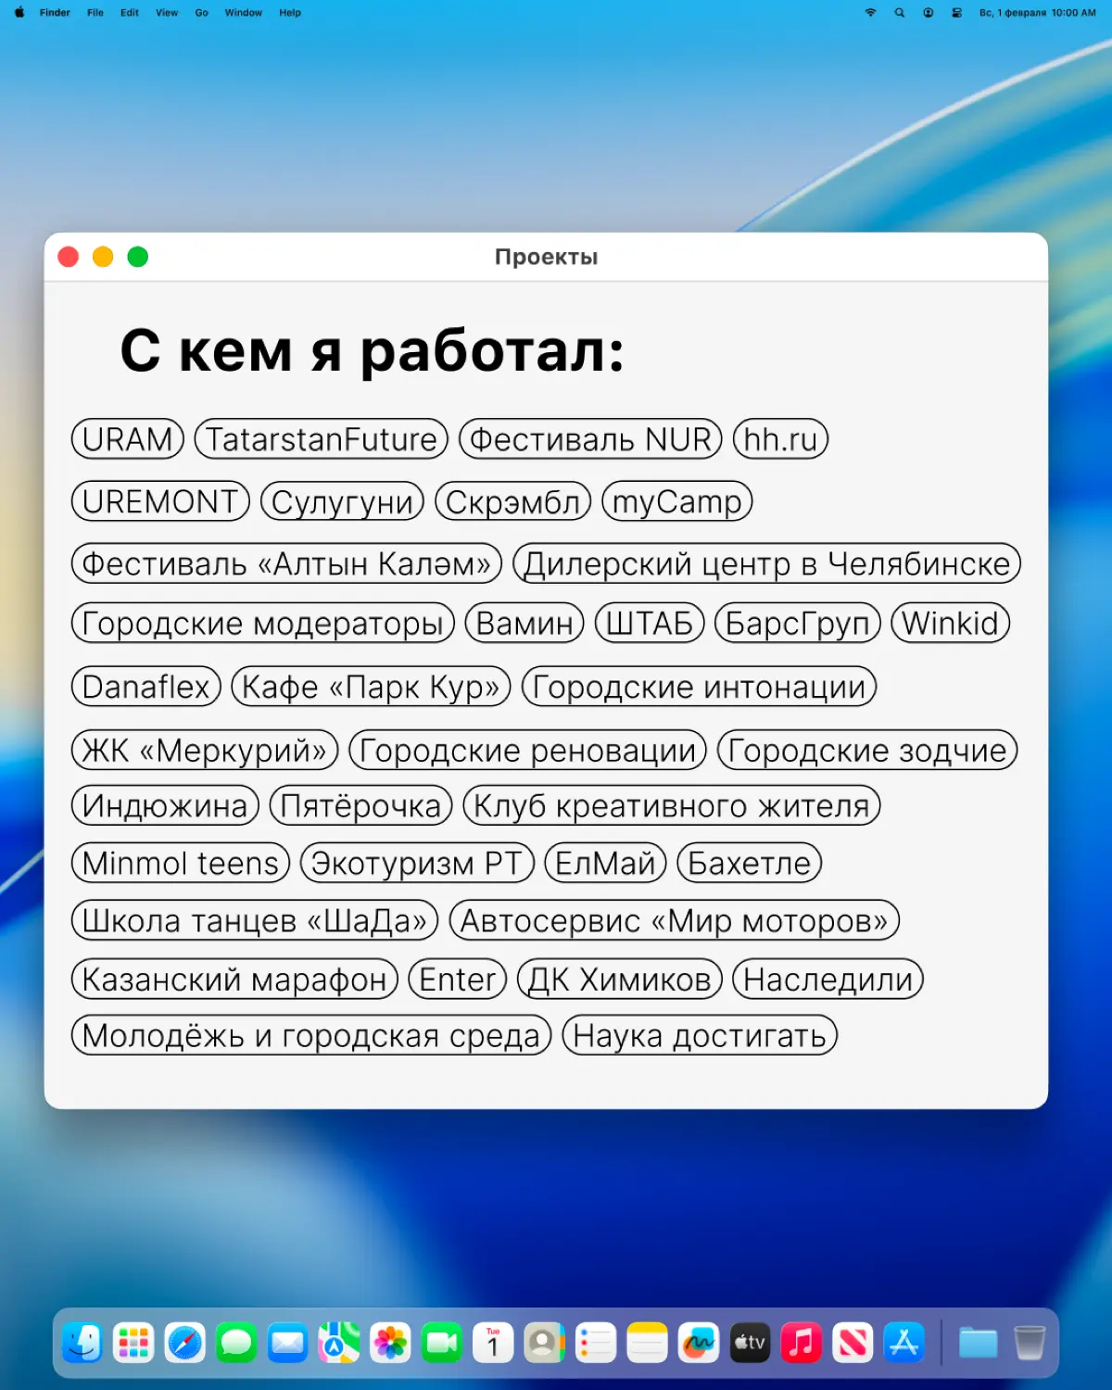Click the ШТАБ tag
This screenshot has width=1112, height=1390.
pyautogui.click(x=650, y=623)
